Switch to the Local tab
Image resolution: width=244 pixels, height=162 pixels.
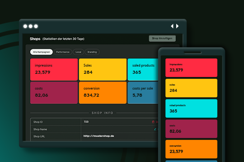(x=78, y=52)
